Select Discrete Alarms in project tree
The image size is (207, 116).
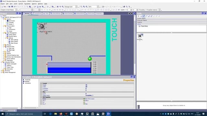tap(13, 36)
